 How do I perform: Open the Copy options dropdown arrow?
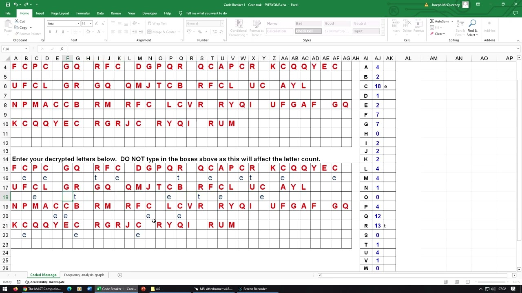coord(31,28)
